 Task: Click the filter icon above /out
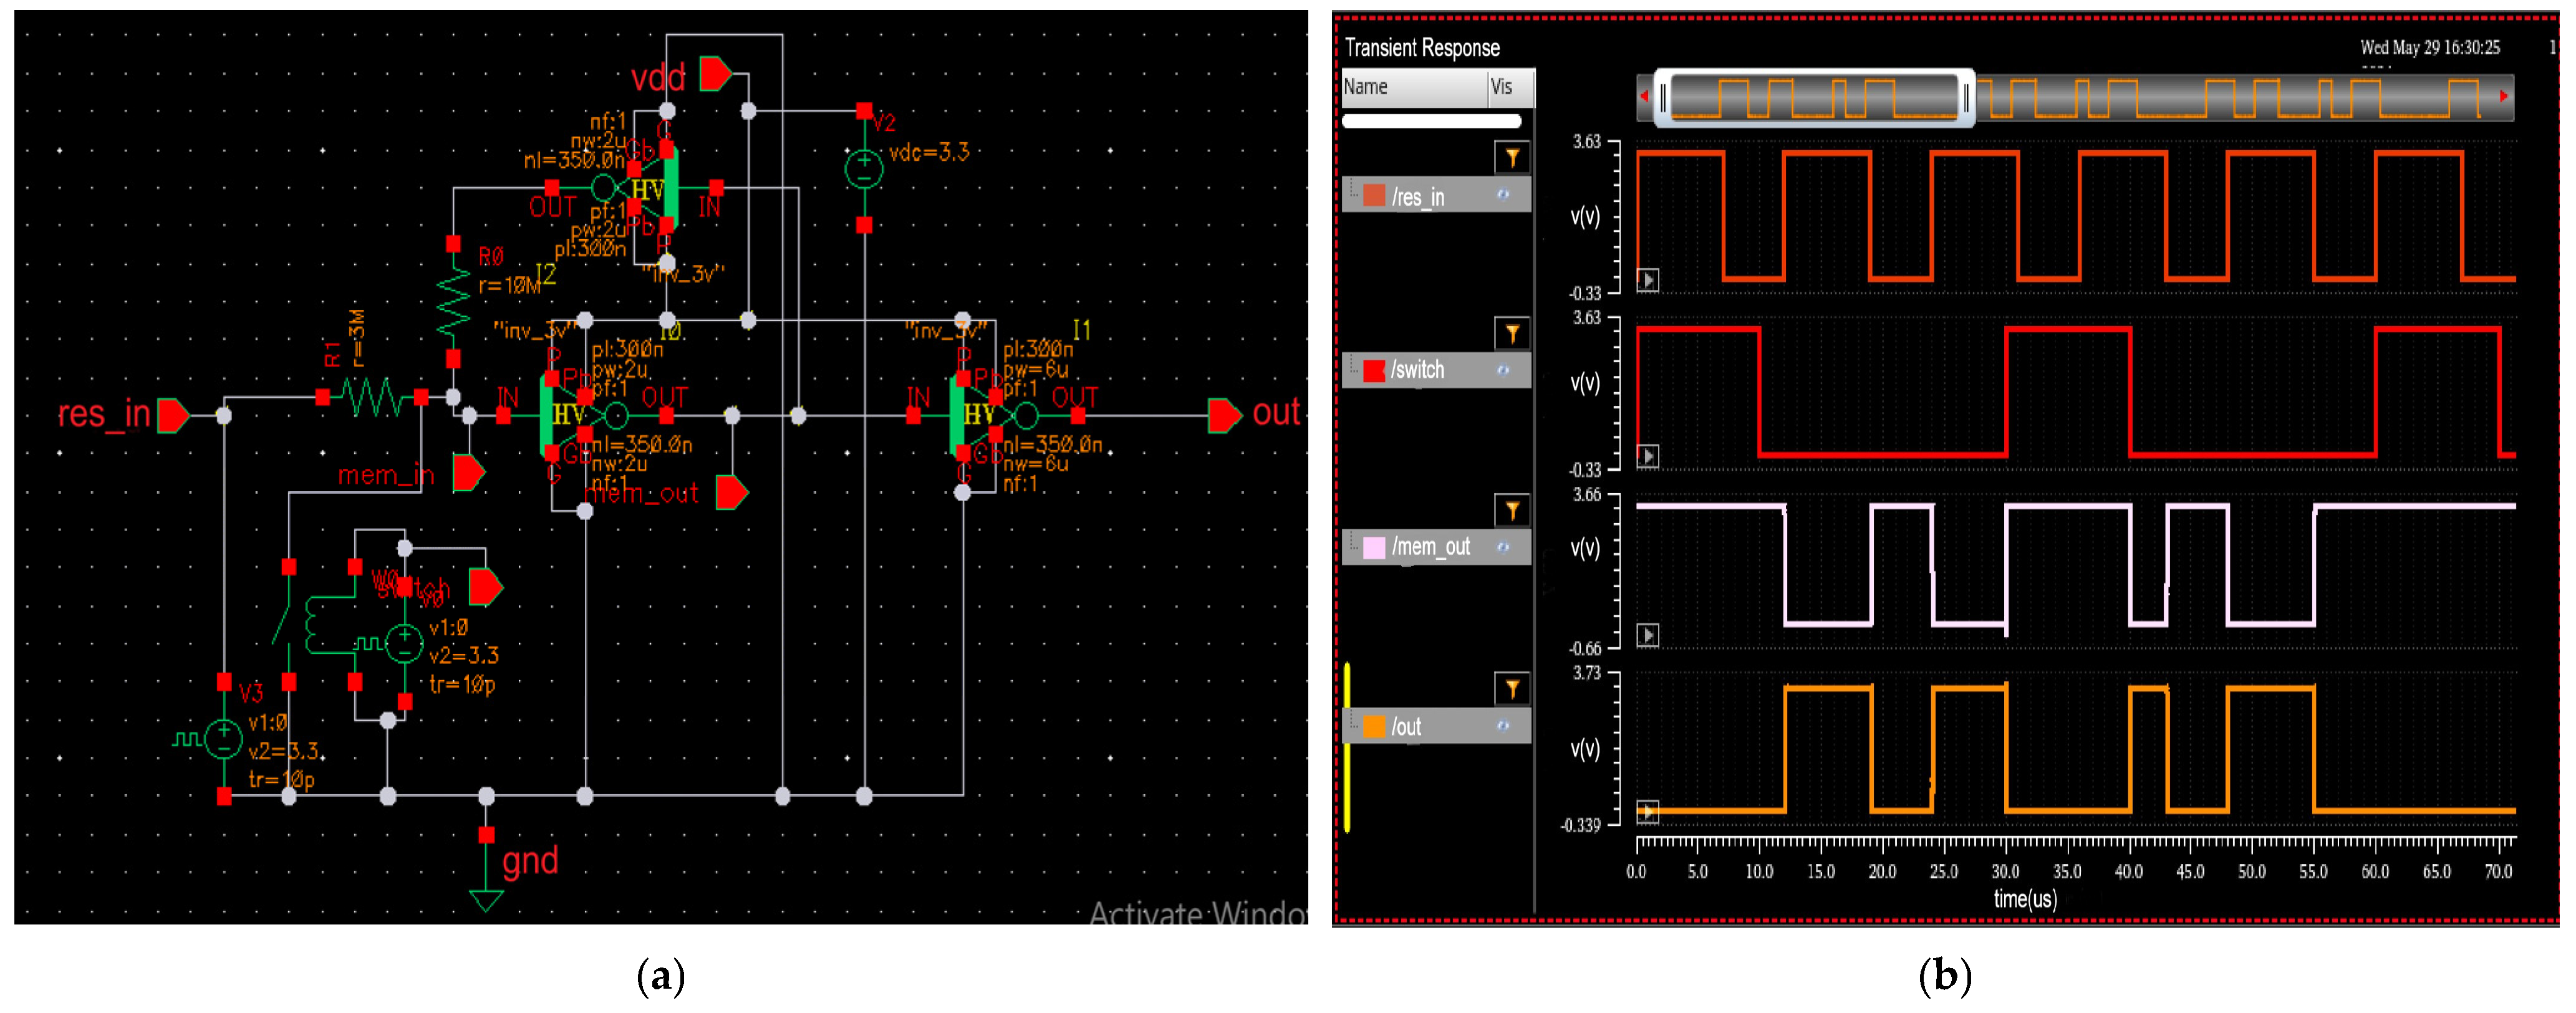(1511, 689)
